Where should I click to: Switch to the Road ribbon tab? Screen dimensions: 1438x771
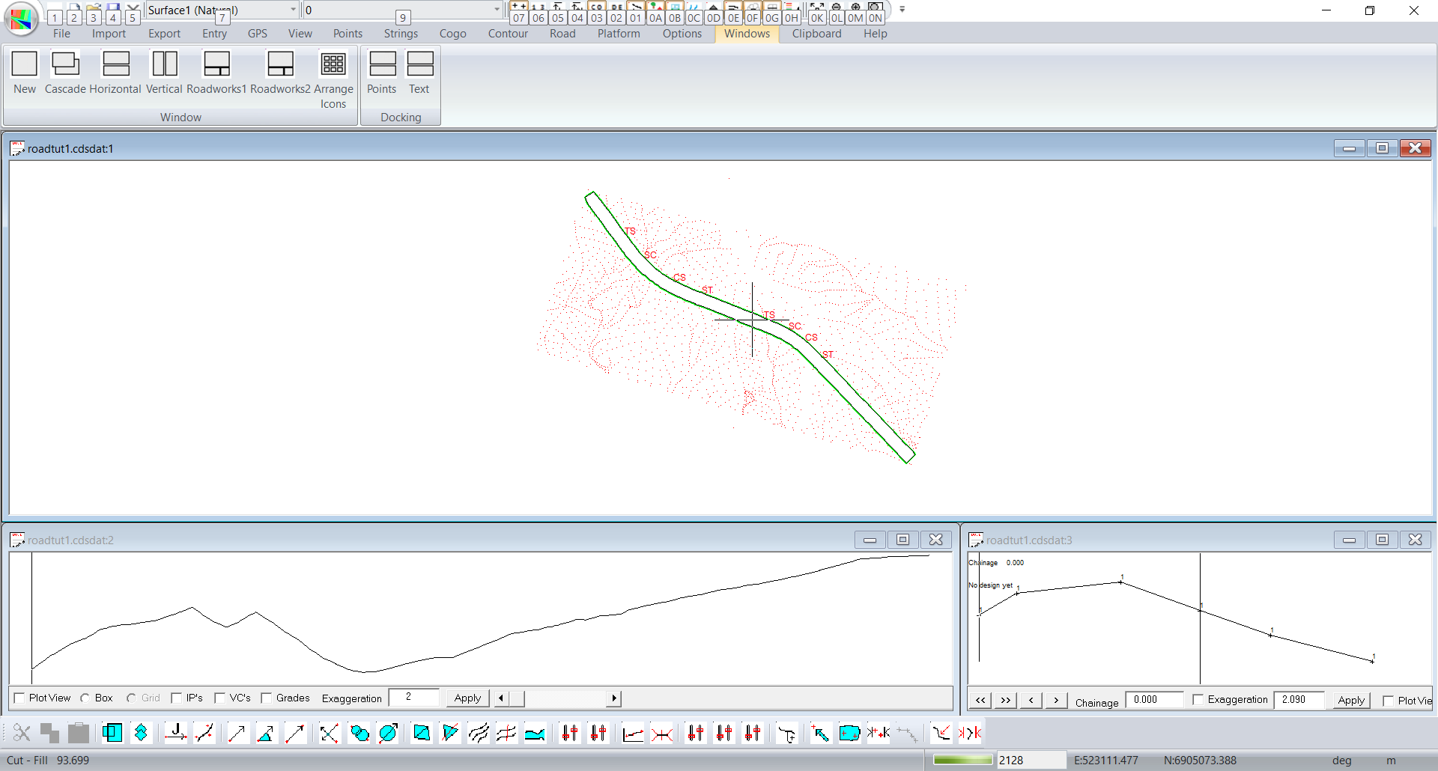(x=562, y=34)
